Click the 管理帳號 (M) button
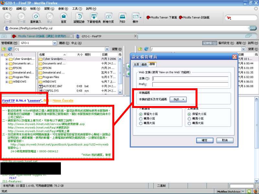Screen dimensions: 259x194 coord(9,43)
